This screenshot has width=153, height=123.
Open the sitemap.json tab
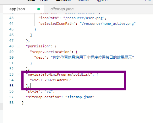point(62,9)
